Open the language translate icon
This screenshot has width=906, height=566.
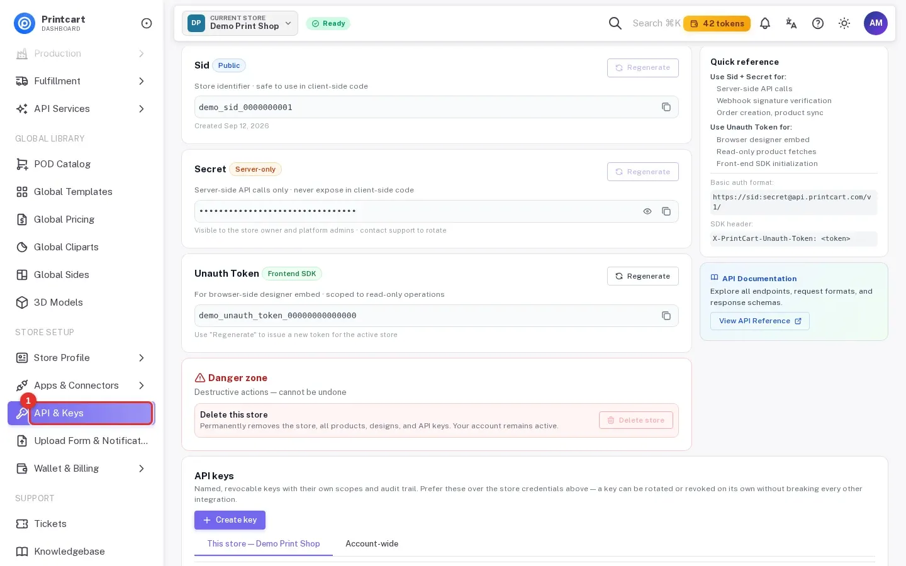[791, 23]
